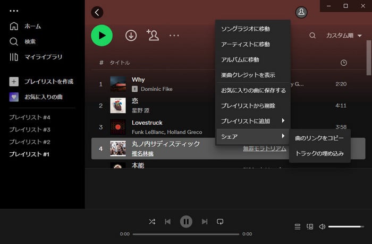Open the play queue icon
The height and width of the screenshot is (244, 372).
coord(297,226)
